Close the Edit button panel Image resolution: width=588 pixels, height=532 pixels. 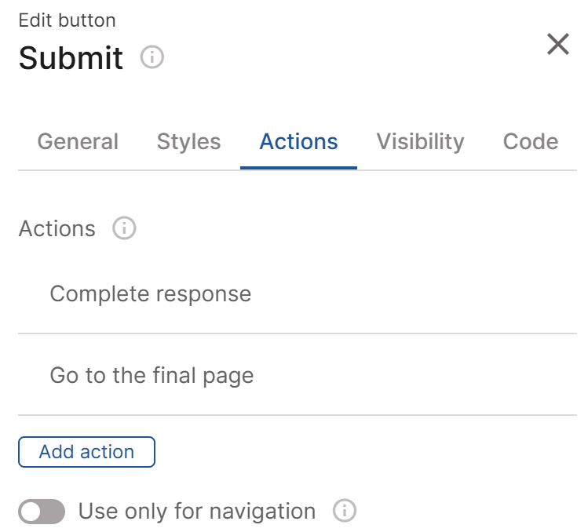(x=558, y=44)
